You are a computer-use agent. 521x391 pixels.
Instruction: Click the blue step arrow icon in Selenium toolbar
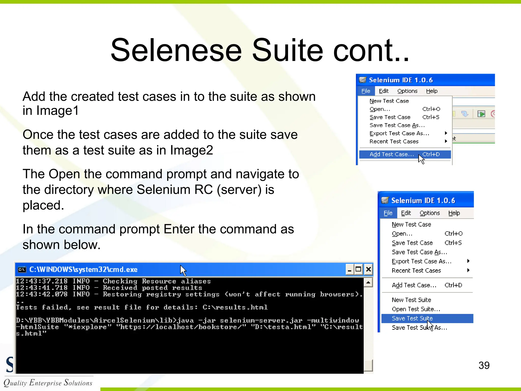click(x=465, y=114)
